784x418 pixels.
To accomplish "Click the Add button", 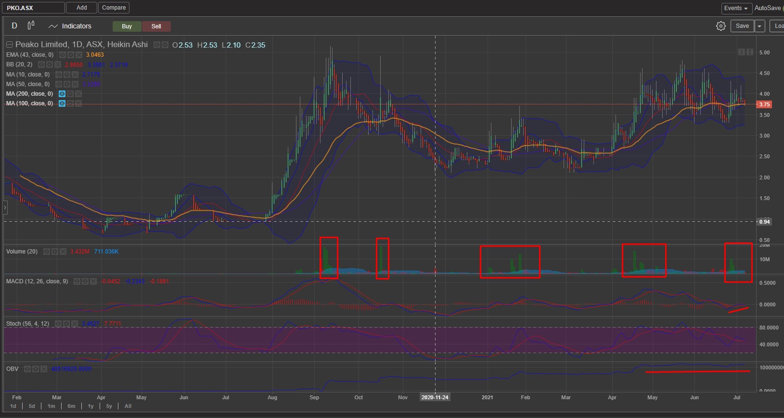I will pos(82,8).
